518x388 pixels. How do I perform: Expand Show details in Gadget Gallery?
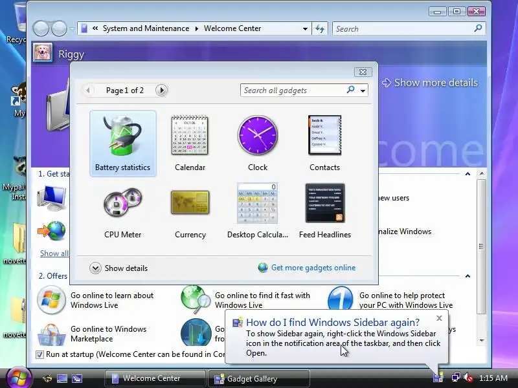(x=118, y=268)
